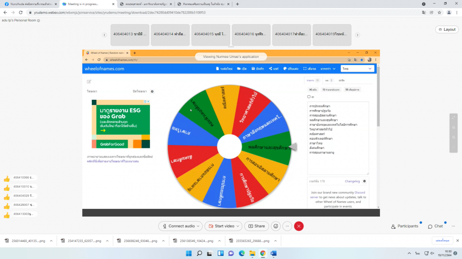This screenshot has height=259, width=462.
Task: Click the center of the spinning wheel
Action: pos(229,146)
